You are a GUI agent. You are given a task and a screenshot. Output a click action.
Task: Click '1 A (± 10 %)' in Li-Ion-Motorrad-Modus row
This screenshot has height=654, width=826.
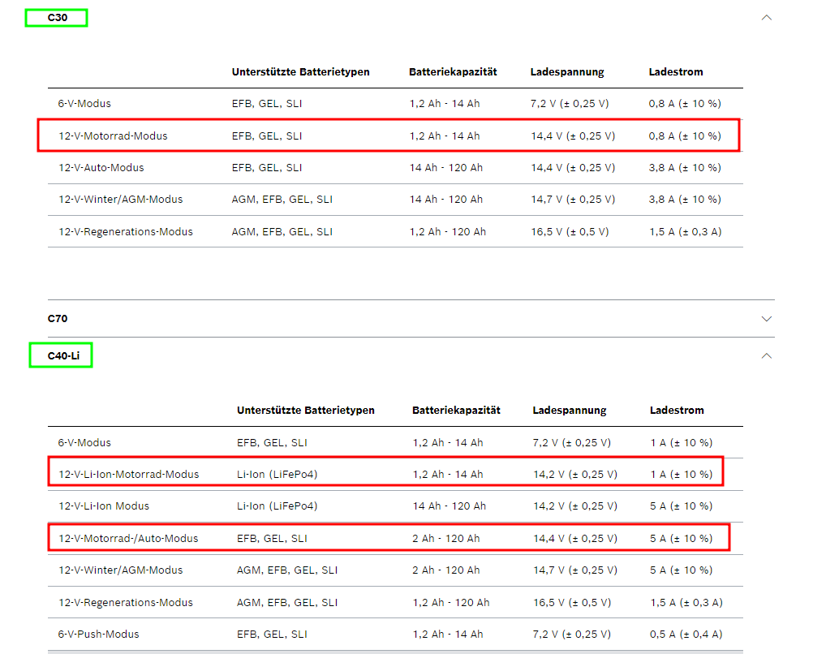tap(682, 475)
